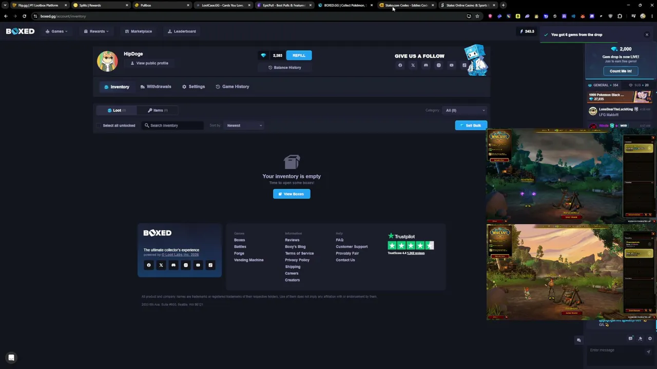Switch to the SUB chat tab
Image resolution: width=657 pixels, height=369 pixels.
coord(639,85)
